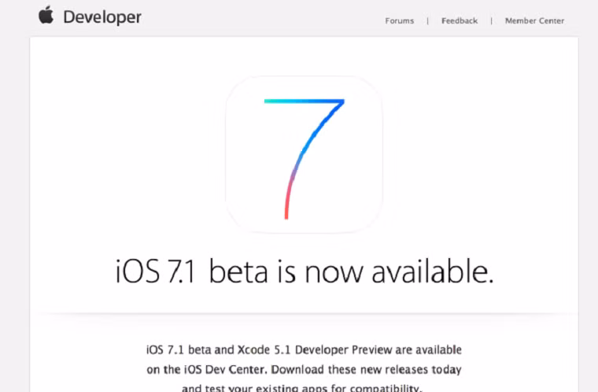Open the Forums link
598x392 pixels.
click(399, 21)
